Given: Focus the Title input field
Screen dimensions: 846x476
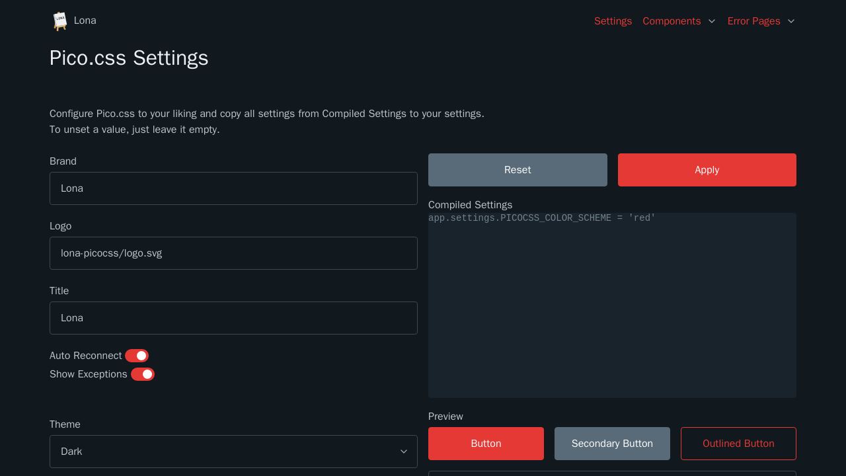Looking at the screenshot, I should [x=233, y=318].
